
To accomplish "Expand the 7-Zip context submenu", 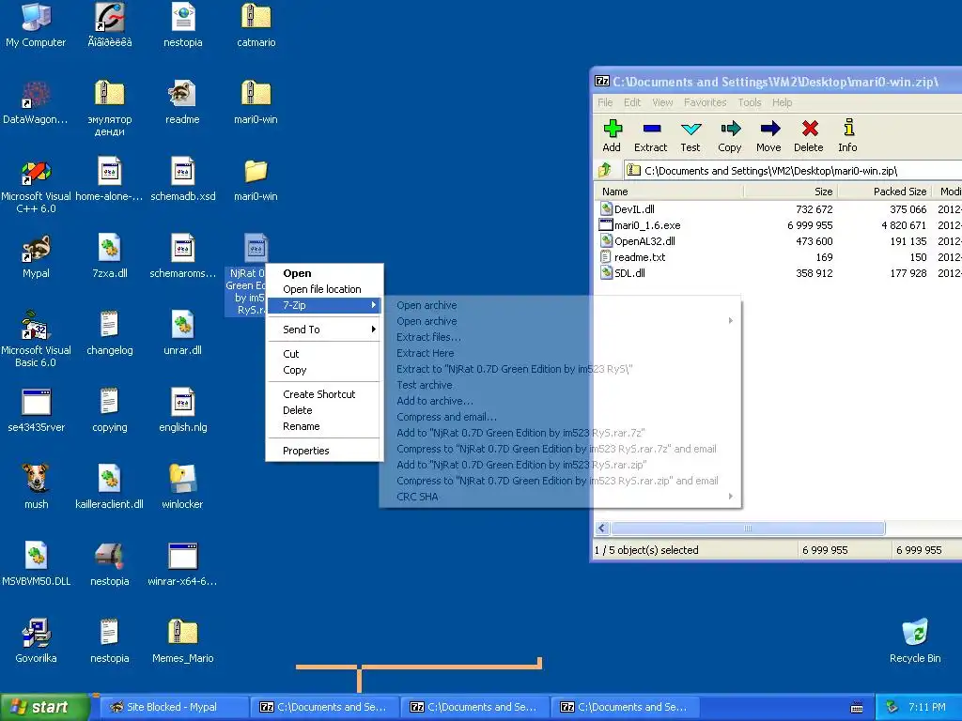I will click(324, 305).
